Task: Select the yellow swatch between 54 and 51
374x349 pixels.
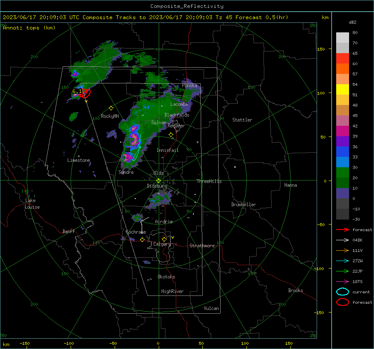Action: click(x=342, y=90)
